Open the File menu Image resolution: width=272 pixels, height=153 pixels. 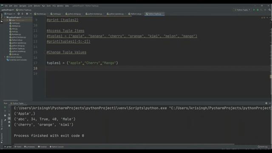coord(6,6)
